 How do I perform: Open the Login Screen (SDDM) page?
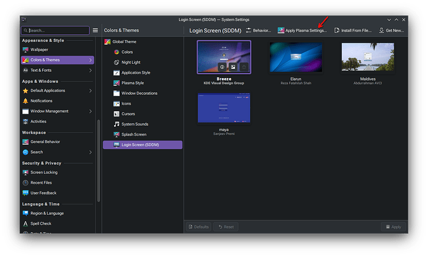[x=143, y=145]
